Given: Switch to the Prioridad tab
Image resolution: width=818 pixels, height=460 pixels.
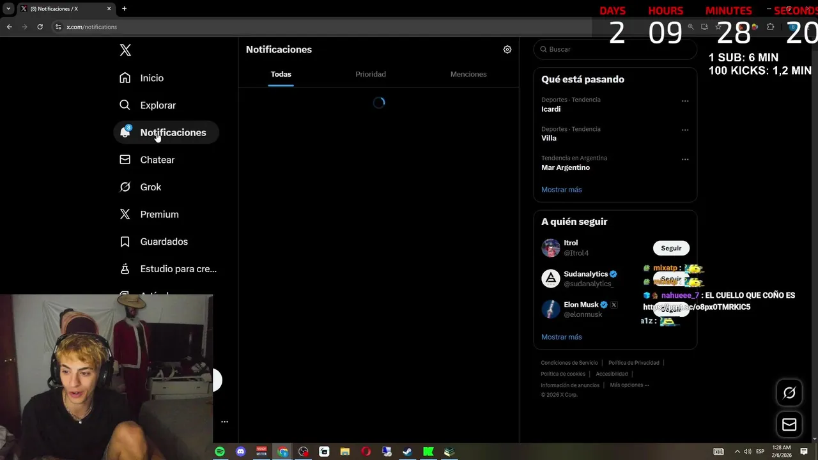Looking at the screenshot, I should click(371, 74).
